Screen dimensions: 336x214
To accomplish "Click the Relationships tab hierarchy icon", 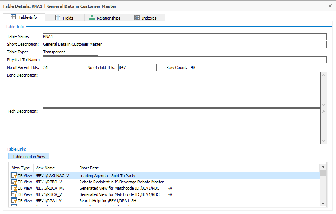I will tap(92, 18).
